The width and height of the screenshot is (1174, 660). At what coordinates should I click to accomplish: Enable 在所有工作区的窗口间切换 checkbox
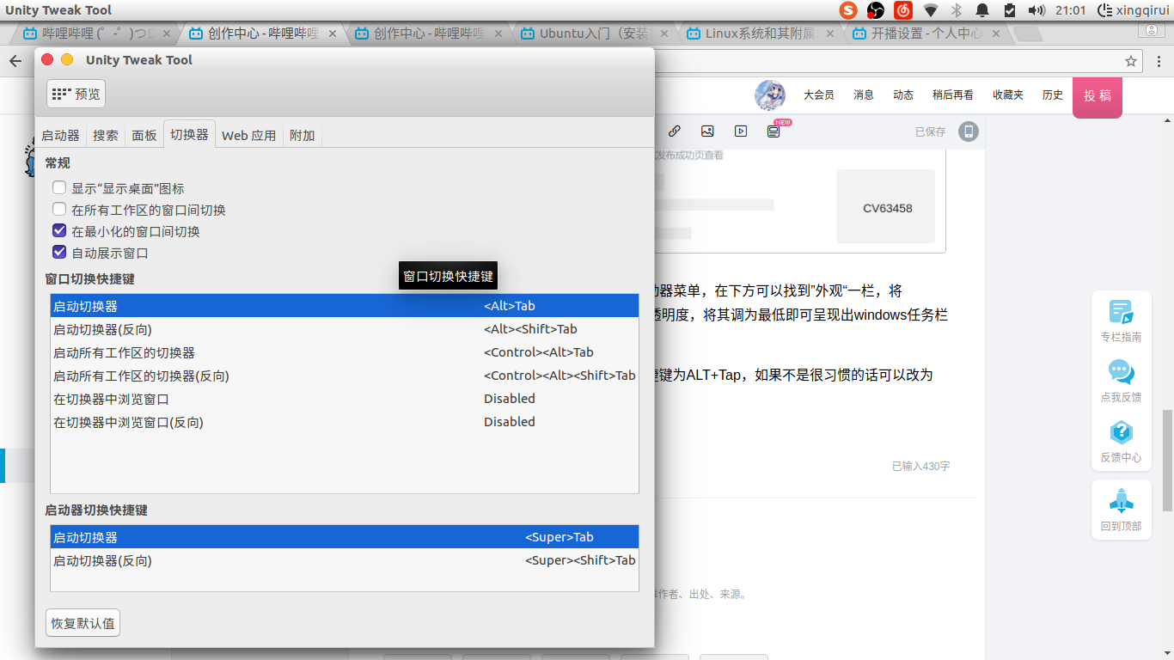coord(59,209)
